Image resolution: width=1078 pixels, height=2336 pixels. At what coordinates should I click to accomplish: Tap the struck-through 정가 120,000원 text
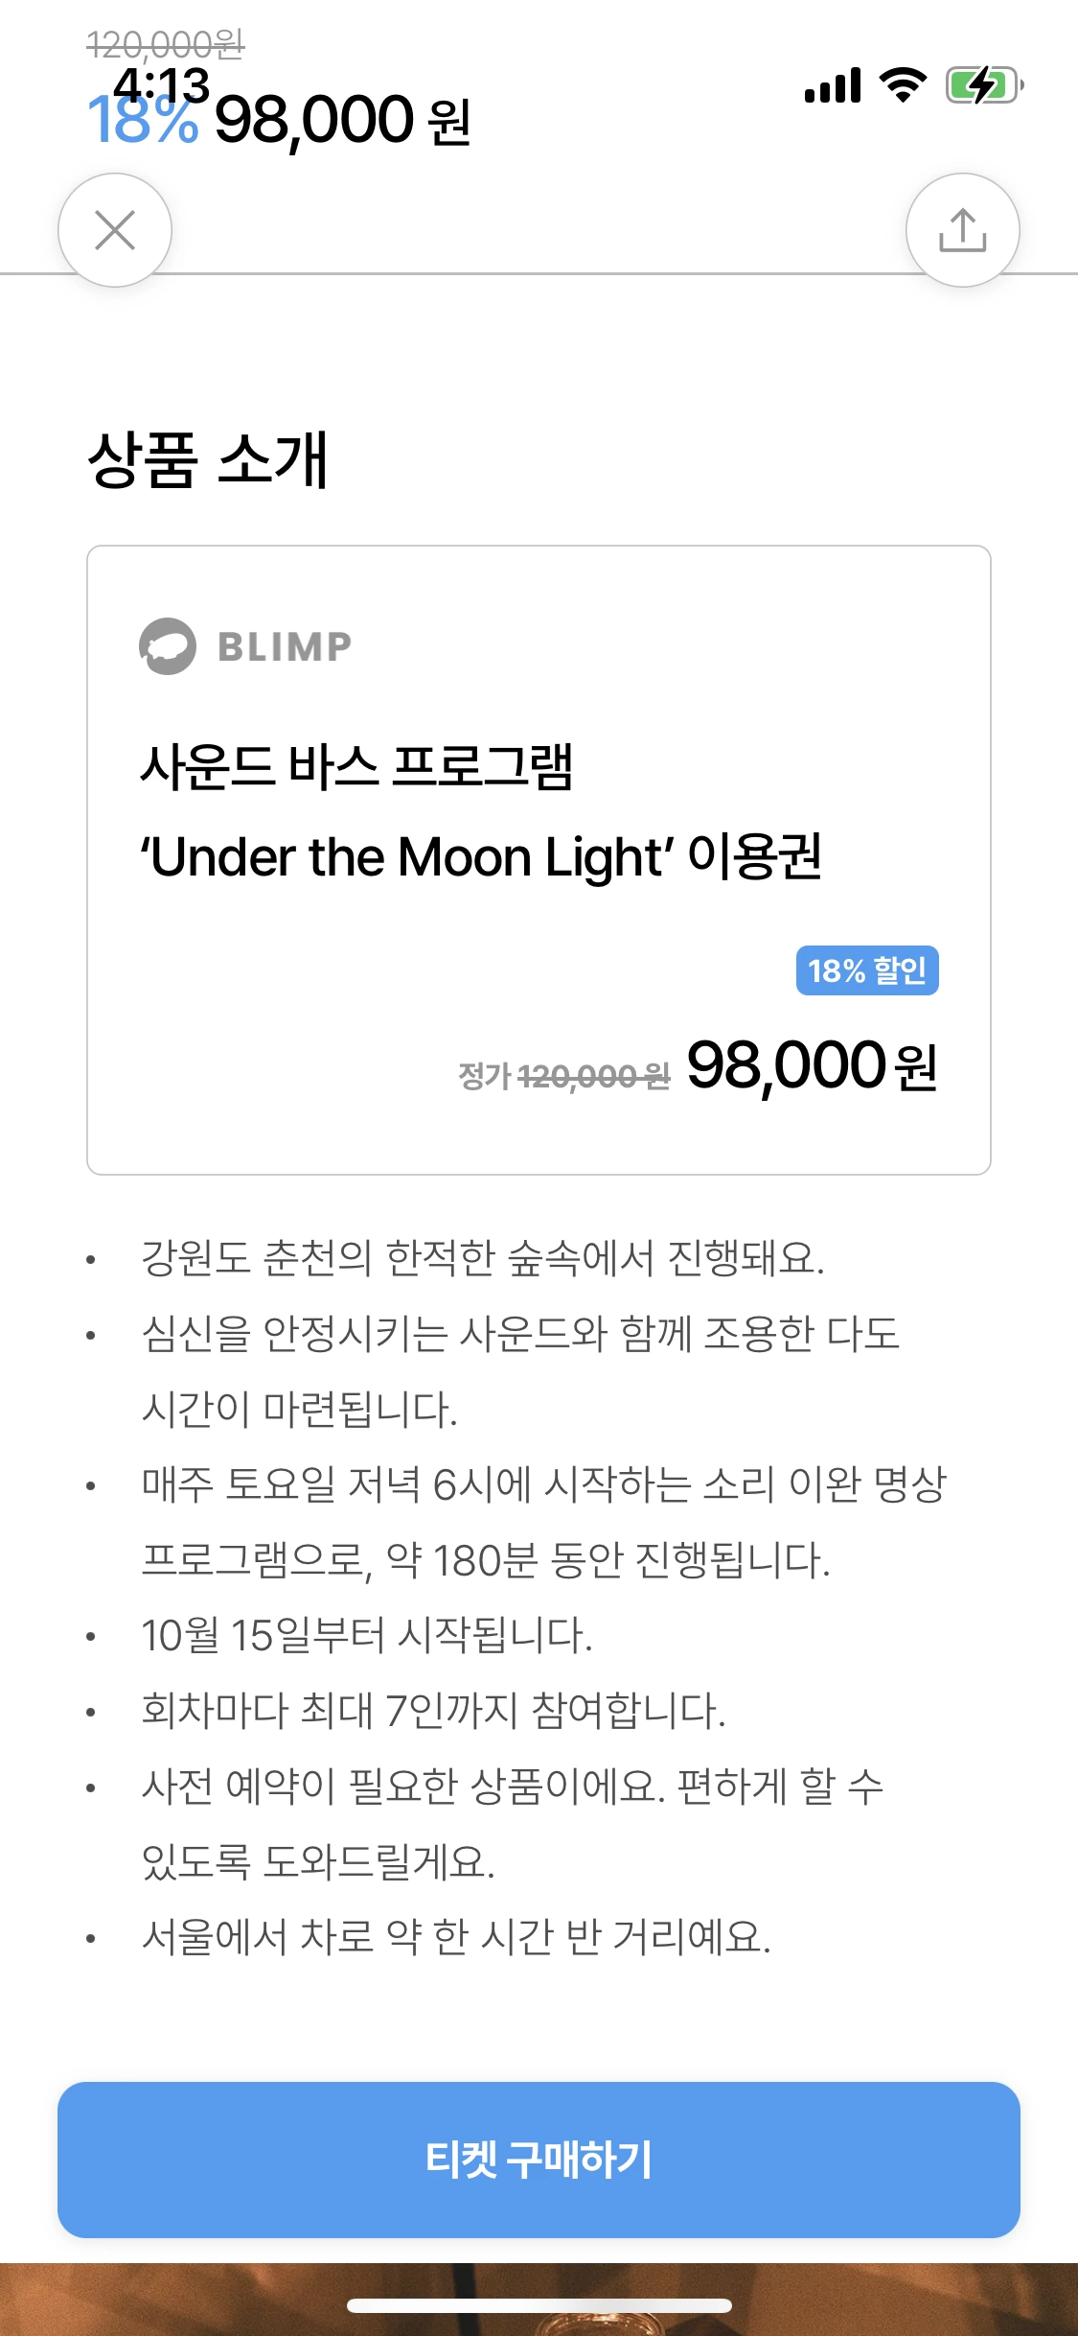(564, 1076)
